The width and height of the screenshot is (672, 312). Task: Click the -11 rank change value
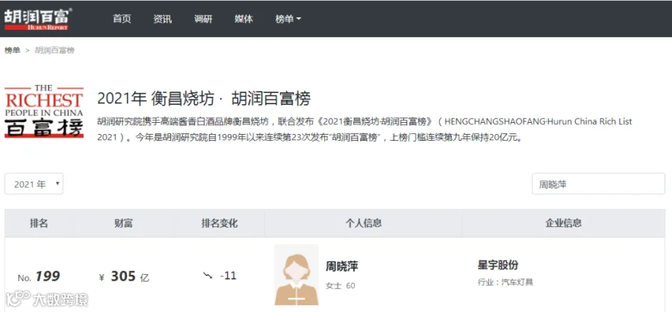click(x=228, y=276)
